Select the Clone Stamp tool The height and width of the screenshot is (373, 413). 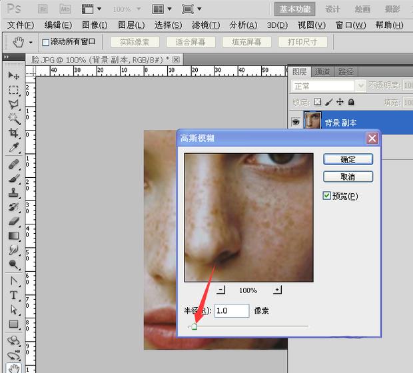tap(13, 192)
